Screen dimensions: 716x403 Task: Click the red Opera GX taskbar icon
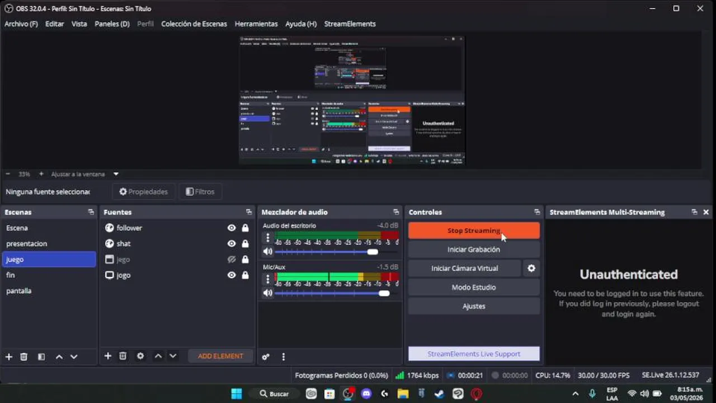coord(477,393)
